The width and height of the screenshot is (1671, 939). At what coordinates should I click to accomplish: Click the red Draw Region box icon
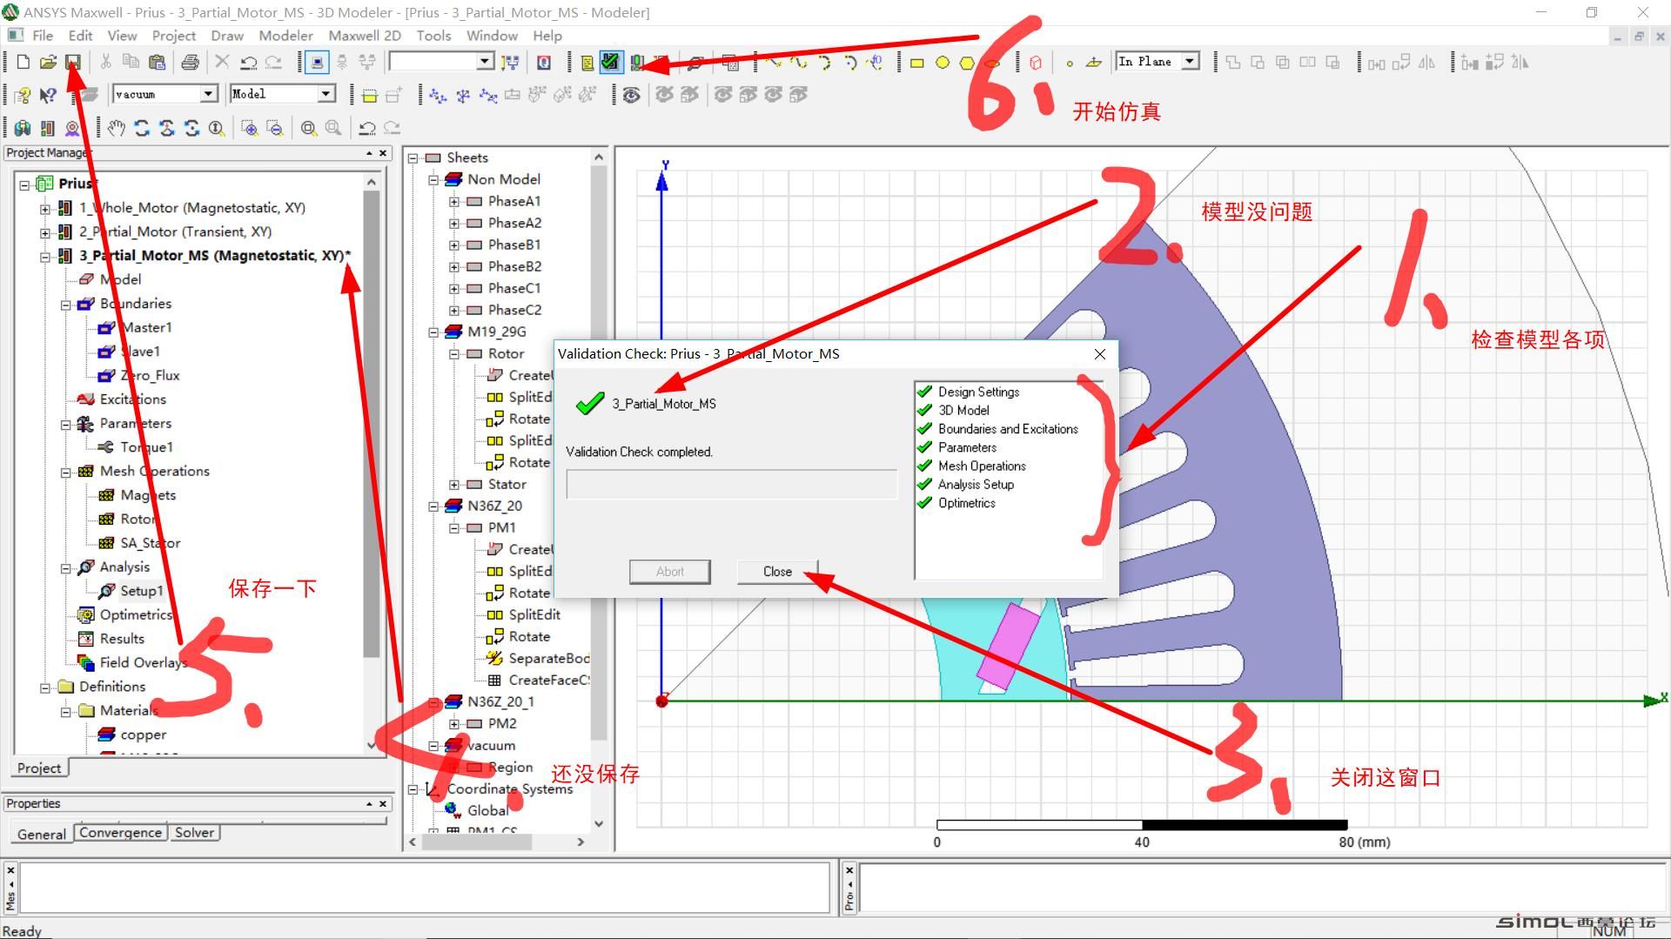pyautogui.click(x=1036, y=63)
